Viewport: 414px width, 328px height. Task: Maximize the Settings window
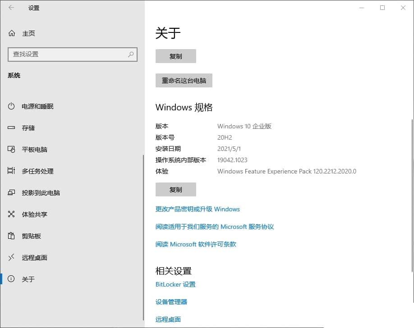(382, 8)
